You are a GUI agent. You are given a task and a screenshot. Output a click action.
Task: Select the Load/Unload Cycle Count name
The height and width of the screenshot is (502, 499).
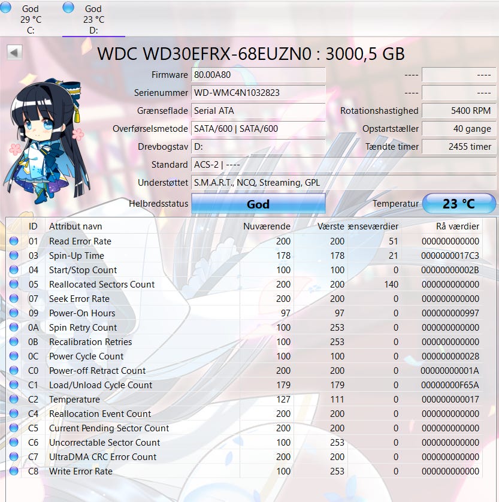[101, 385]
